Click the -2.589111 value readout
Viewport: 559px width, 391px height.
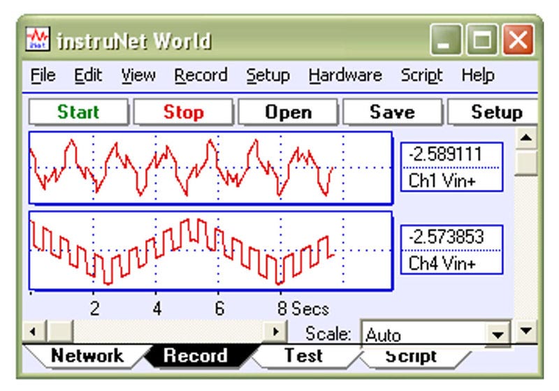pyautogui.click(x=445, y=154)
